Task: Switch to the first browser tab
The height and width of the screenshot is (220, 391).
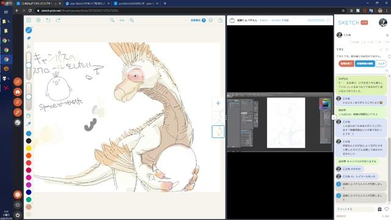Action: (38, 4)
